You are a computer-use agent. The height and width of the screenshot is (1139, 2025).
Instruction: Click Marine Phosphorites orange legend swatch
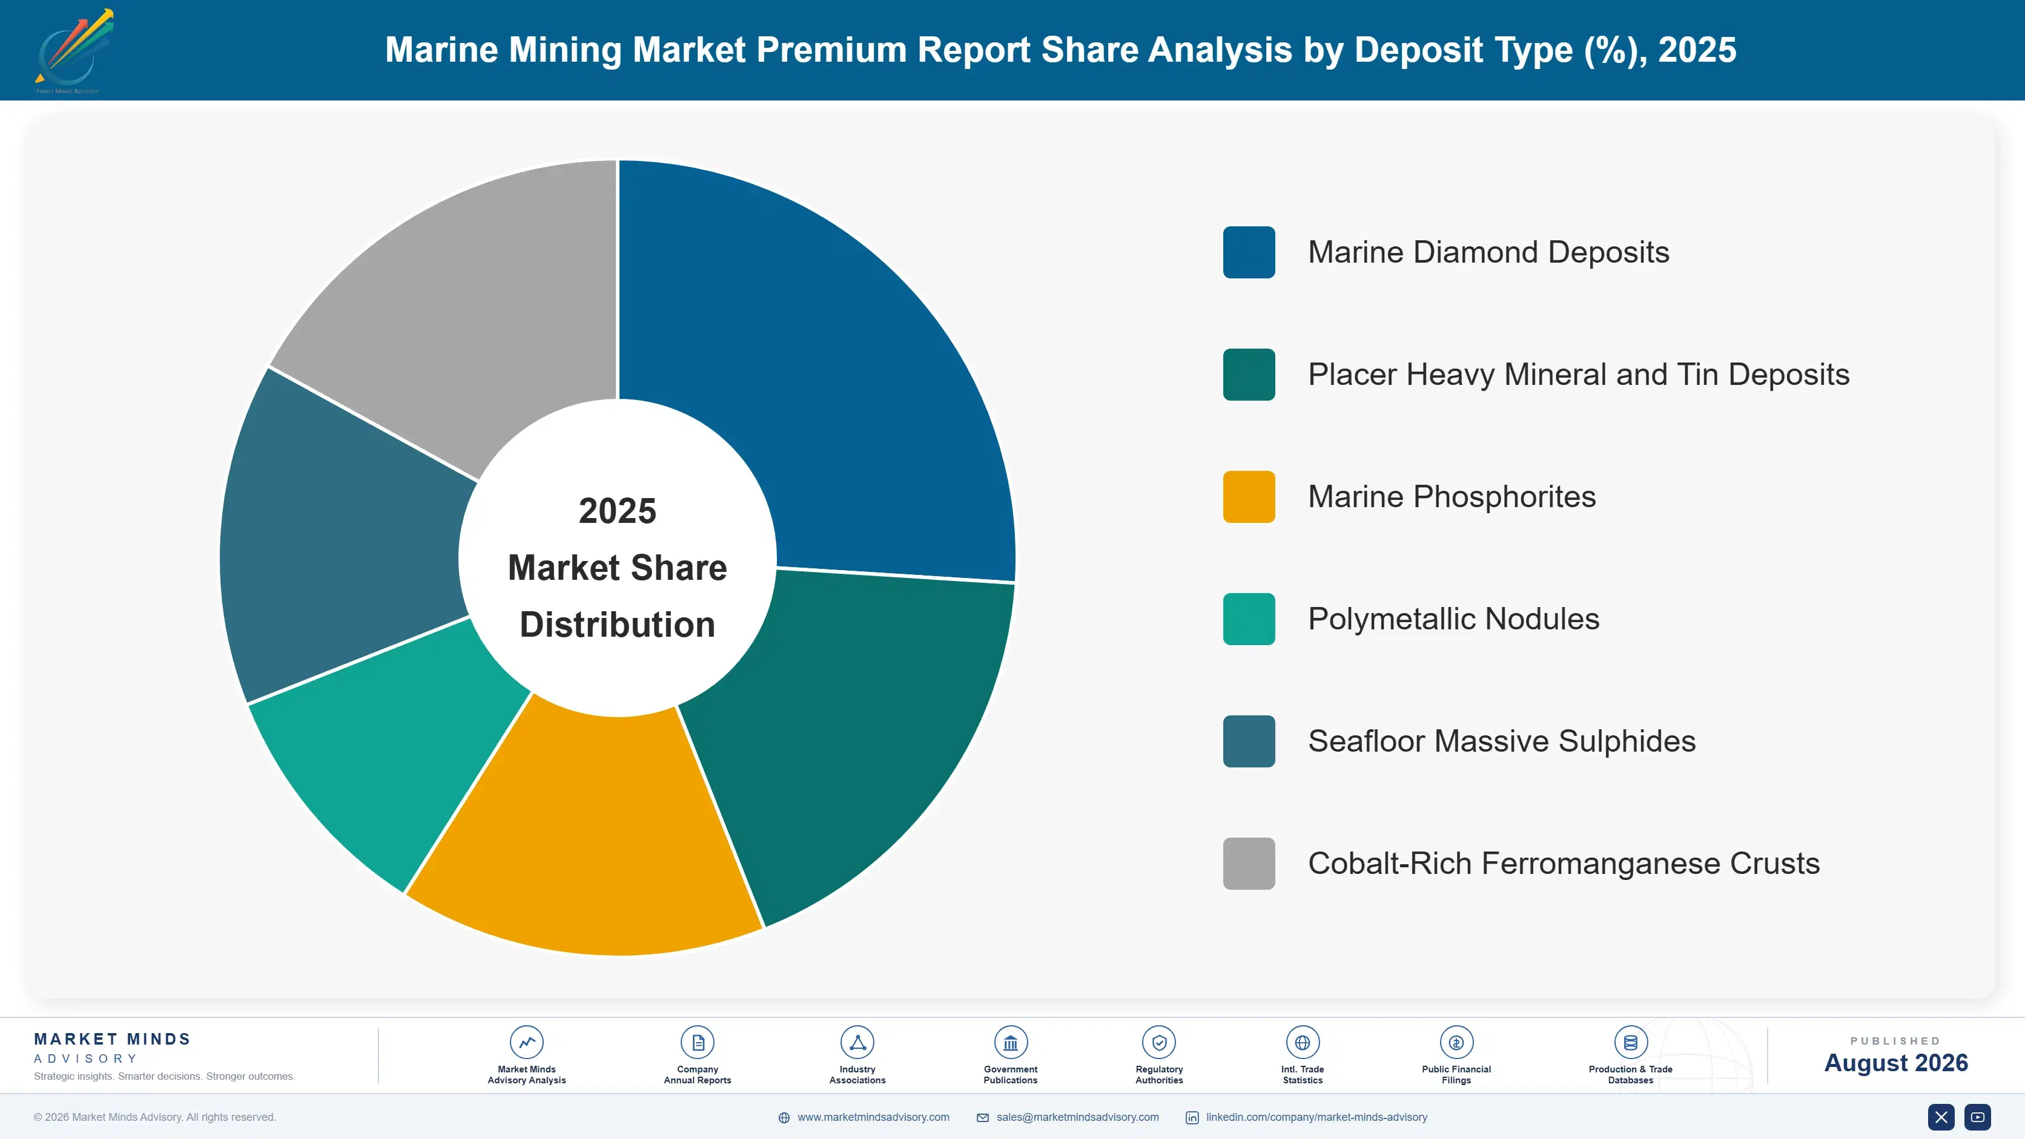click(x=1248, y=496)
